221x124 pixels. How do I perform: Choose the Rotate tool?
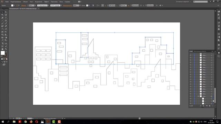pyautogui.click(x=2, y=29)
